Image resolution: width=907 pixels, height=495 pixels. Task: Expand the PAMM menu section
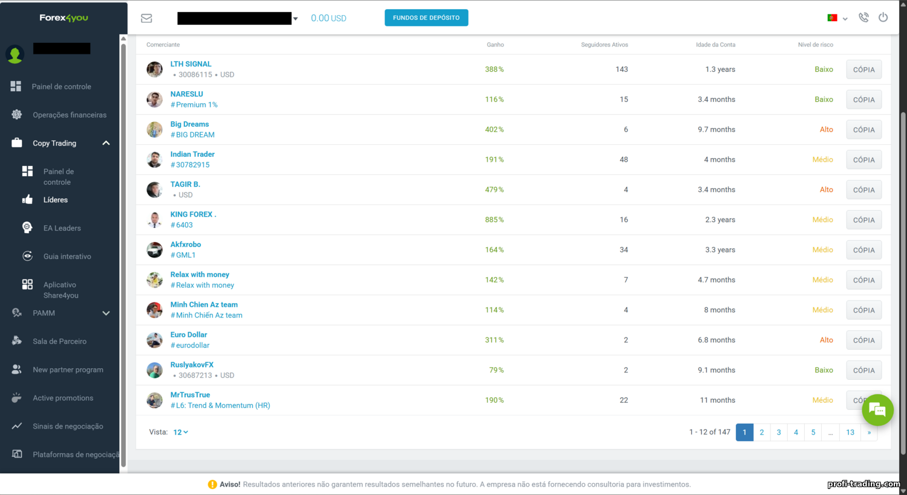point(106,313)
